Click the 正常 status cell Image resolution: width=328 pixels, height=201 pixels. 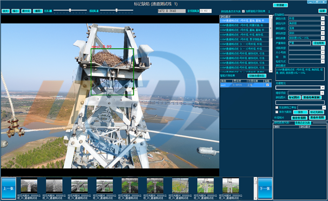[255, 85]
